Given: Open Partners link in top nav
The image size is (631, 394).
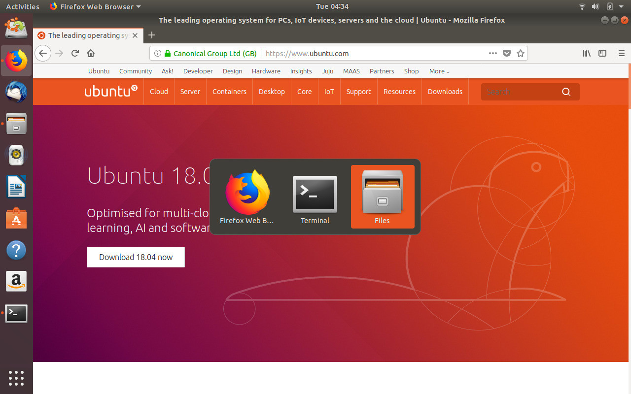Looking at the screenshot, I should click(x=382, y=71).
